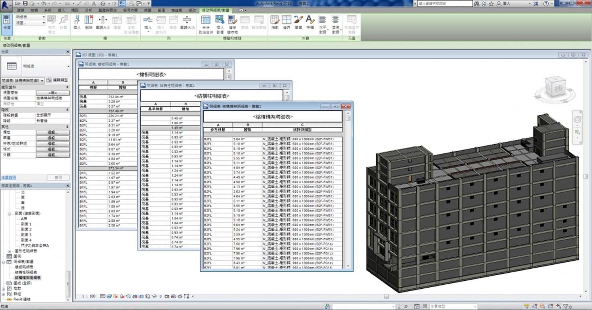The height and width of the screenshot is (310, 592).
Task: Click the 編輯類型 edit type button
Action: (x=57, y=80)
